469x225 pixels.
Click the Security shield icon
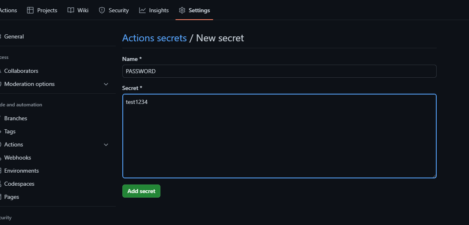click(102, 10)
